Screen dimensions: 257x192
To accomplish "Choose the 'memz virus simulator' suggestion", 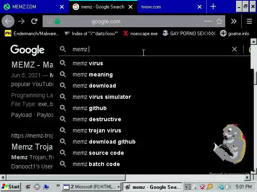I will (x=154, y=97).
